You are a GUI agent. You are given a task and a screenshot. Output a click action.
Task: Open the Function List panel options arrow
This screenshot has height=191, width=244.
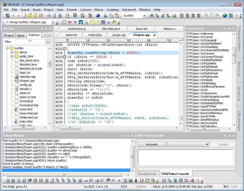point(225,29)
